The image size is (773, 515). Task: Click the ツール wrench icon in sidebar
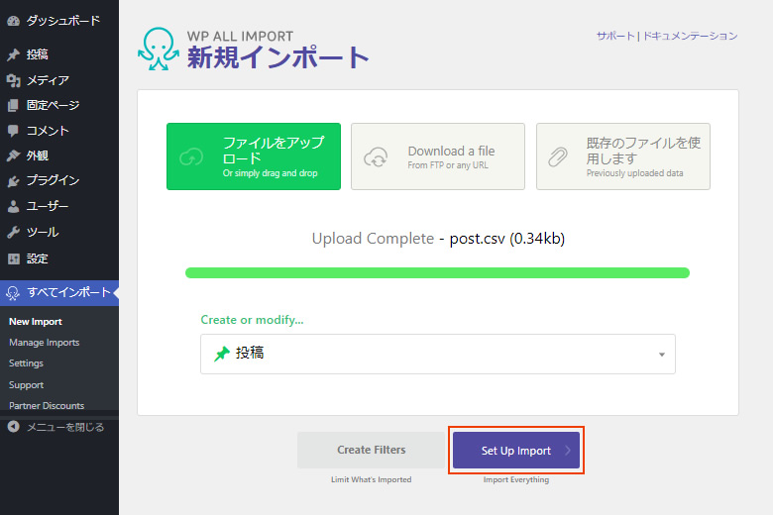[x=13, y=233]
